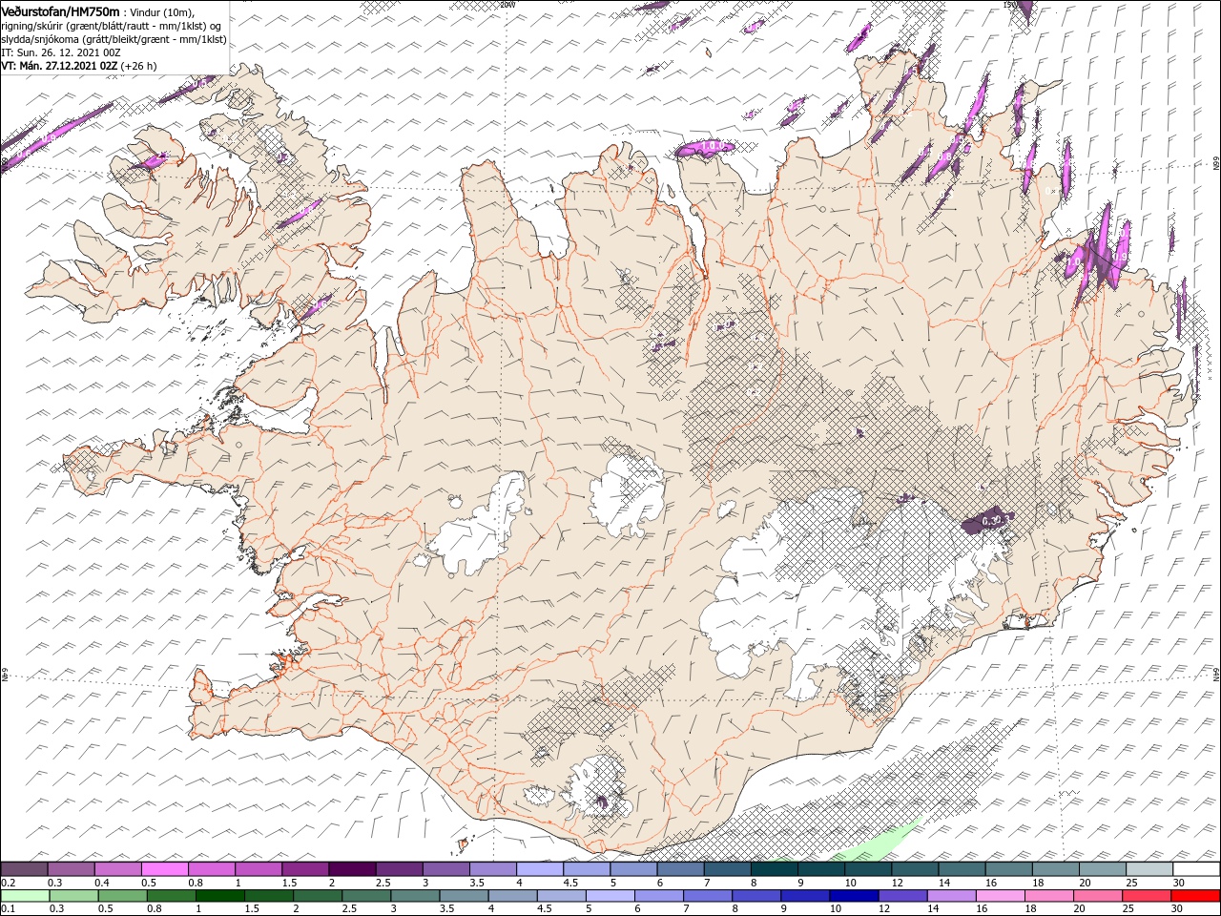Image resolution: width=1221 pixels, height=916 pixels.
Task: Pick lower-row swatch starting at 2
Action: pyautogui.click(x=318, y=896)
